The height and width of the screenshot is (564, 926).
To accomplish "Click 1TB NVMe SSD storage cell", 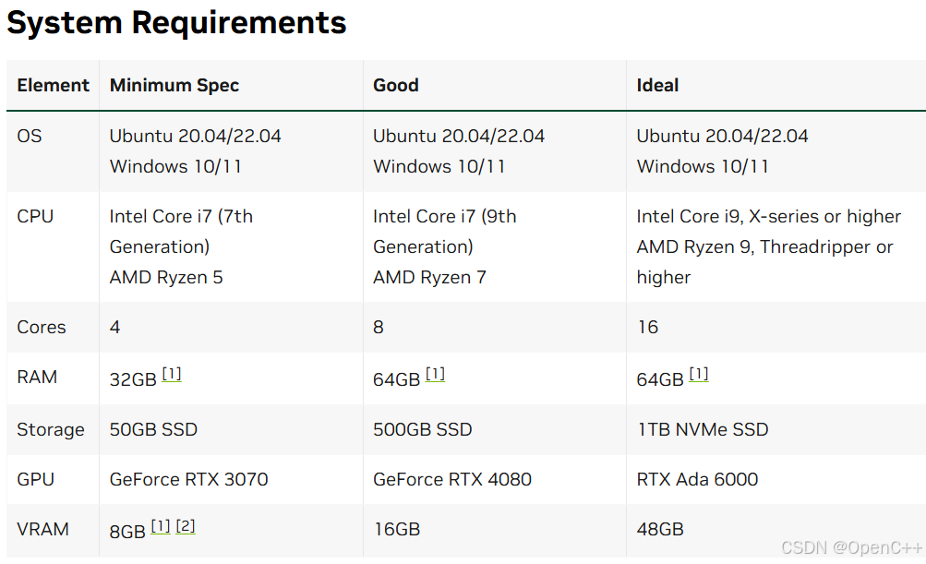I will click(x=703, y=429).
